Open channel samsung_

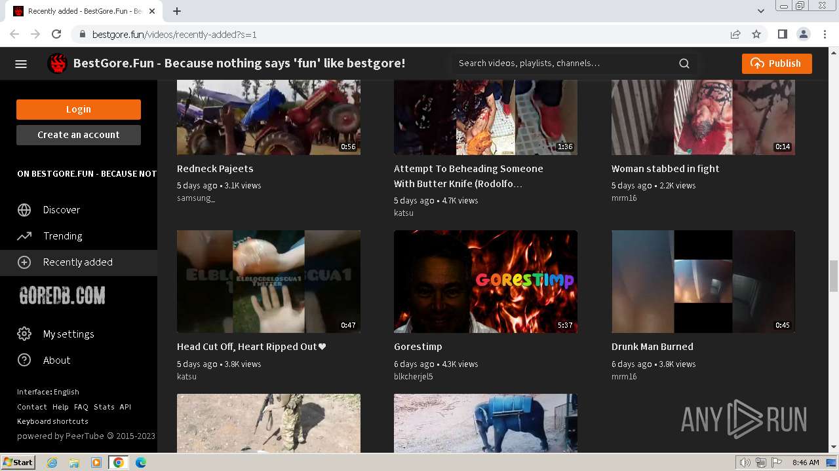pos(196,198)
